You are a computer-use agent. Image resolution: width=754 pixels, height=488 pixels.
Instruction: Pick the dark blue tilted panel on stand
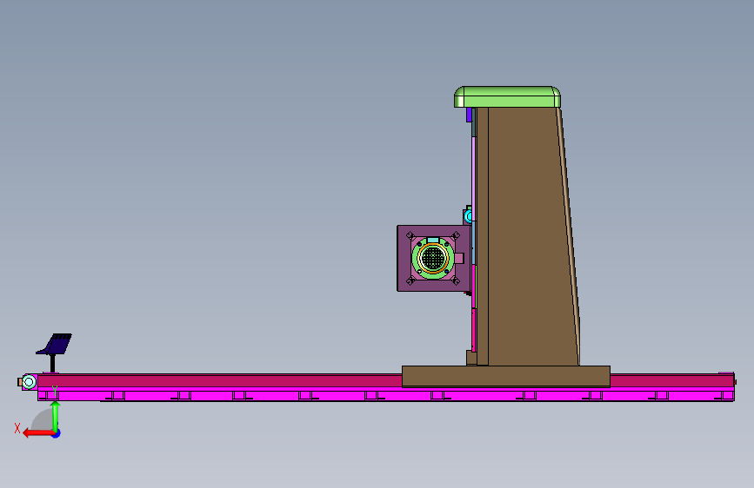[54, 344]
